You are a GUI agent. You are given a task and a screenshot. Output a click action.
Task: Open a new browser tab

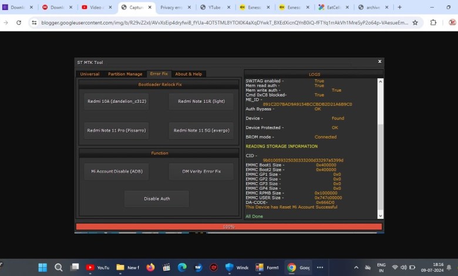point(400,8)
